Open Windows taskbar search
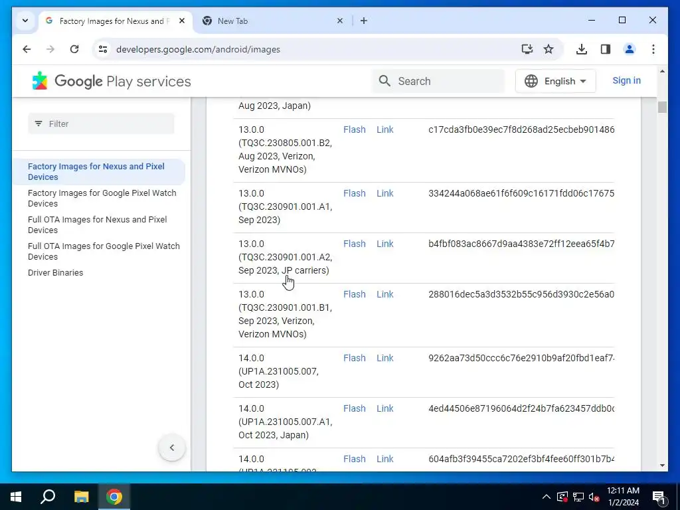 [48, 497]
